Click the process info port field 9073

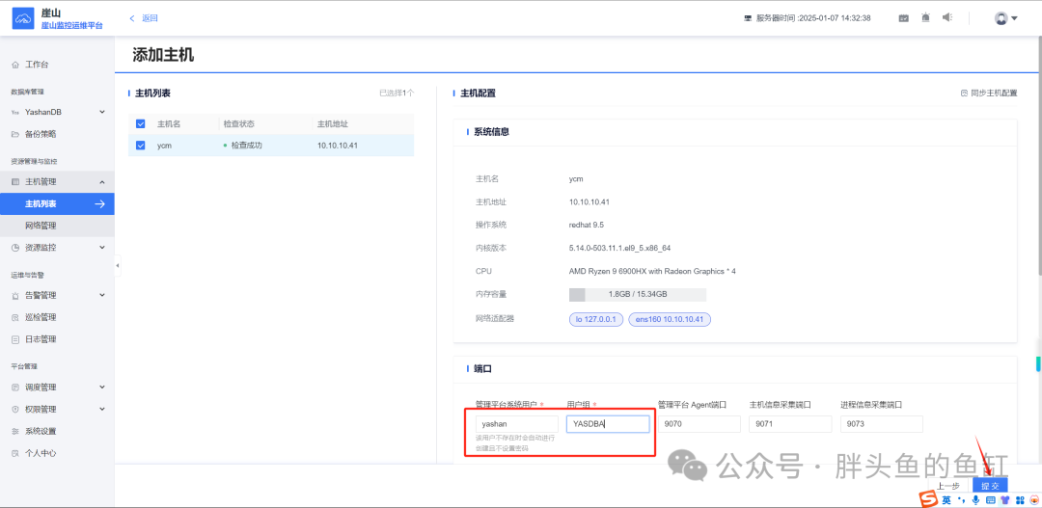[881, 424]
